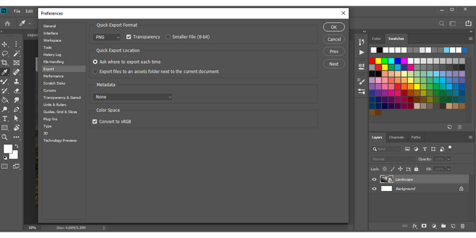The width and height of the screenshot is (476, 238).
Task: Select the Move tool
Action: pos(4,44)
